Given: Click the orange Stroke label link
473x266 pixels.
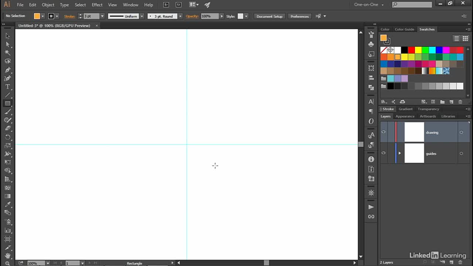Looking at the screenshot, I should coord(69,16).
